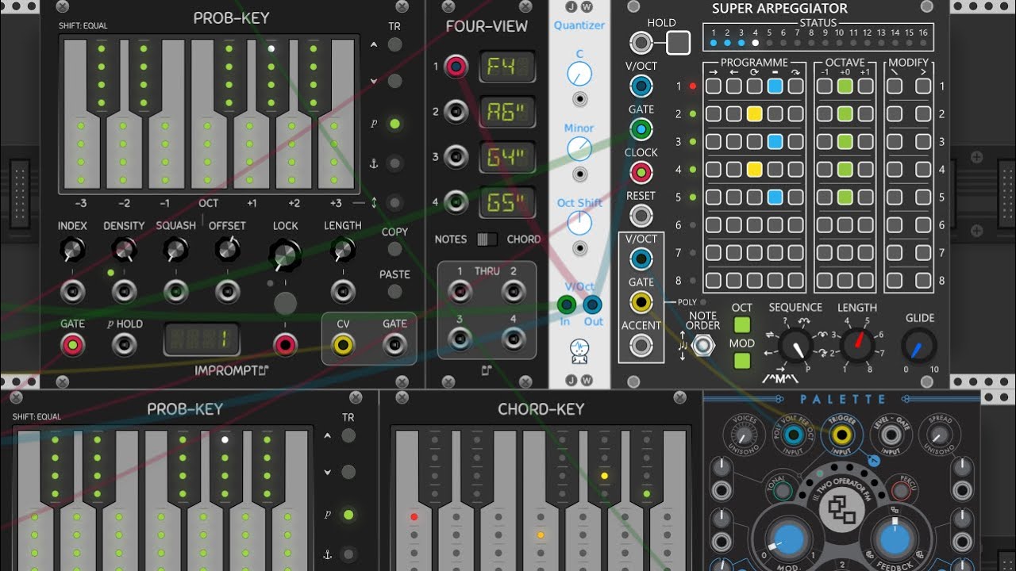Click the INDEX knob on top PROB-KEY
1016x571 pixels.
pos(72,251)
